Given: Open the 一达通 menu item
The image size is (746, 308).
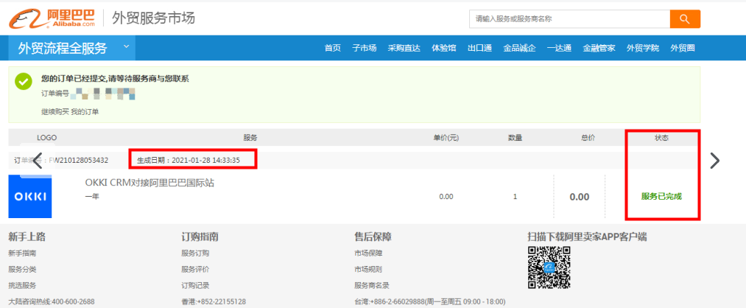Looking at the screenshot, I should click(x=559, y=48).
